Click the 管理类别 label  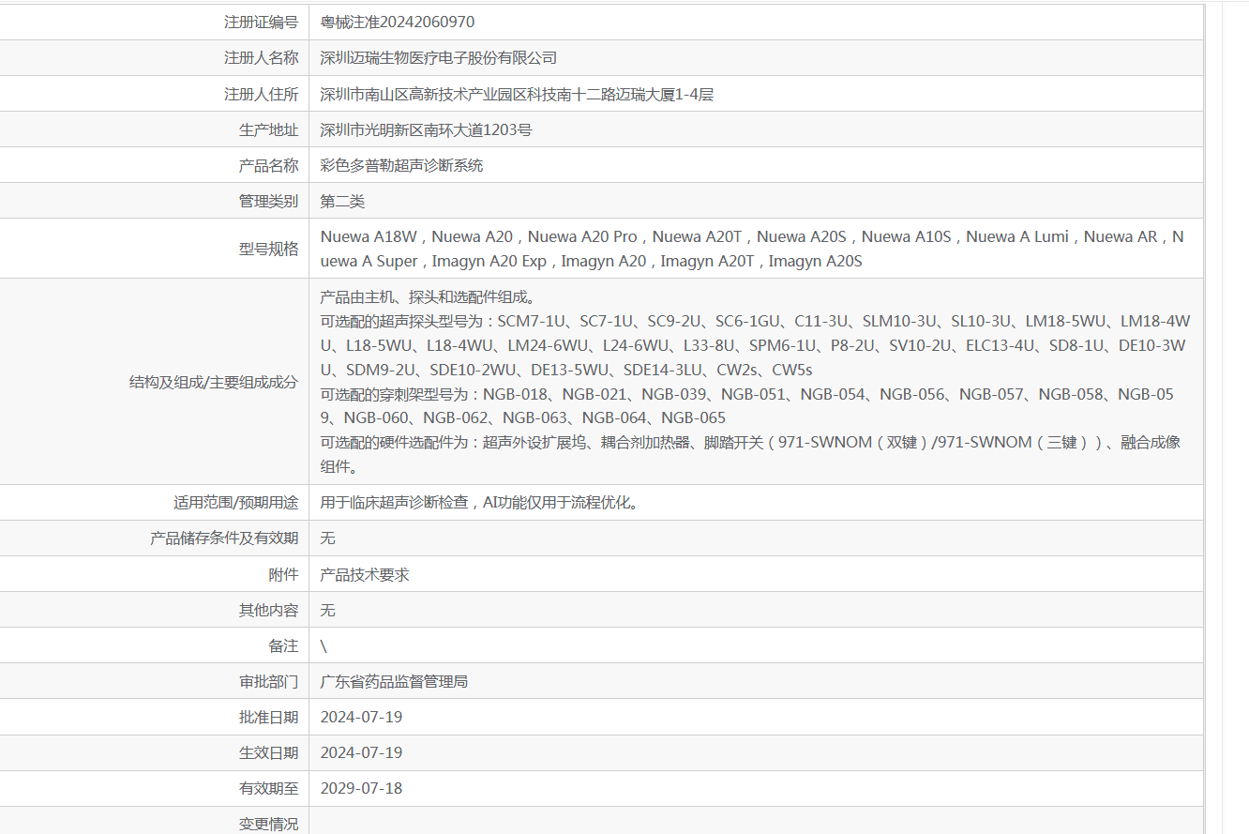click(269, 201)
